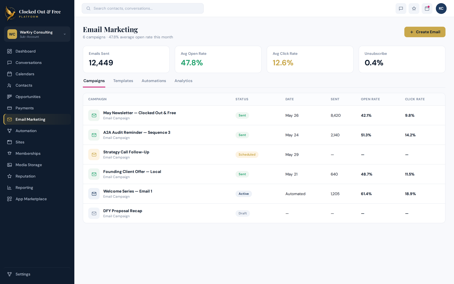Viewport: 454px width, 284px height.
Task: Click the star favorites icon in header
Action: click(x=414, y=9)
